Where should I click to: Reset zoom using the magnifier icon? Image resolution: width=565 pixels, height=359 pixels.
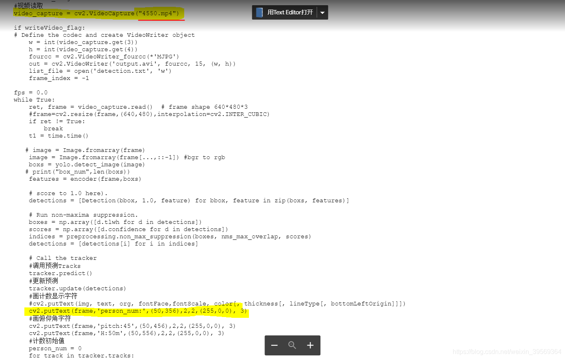(292, 345)
